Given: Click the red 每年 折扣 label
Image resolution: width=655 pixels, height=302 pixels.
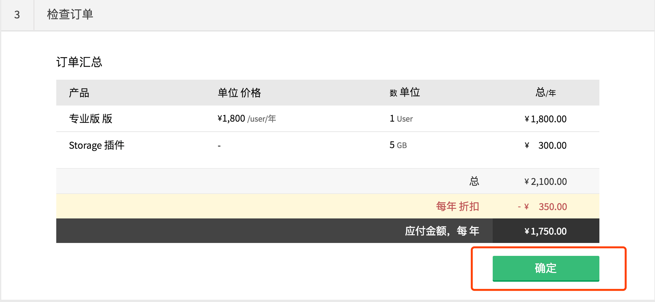Looking at the screenshot, I should point(457,206).
